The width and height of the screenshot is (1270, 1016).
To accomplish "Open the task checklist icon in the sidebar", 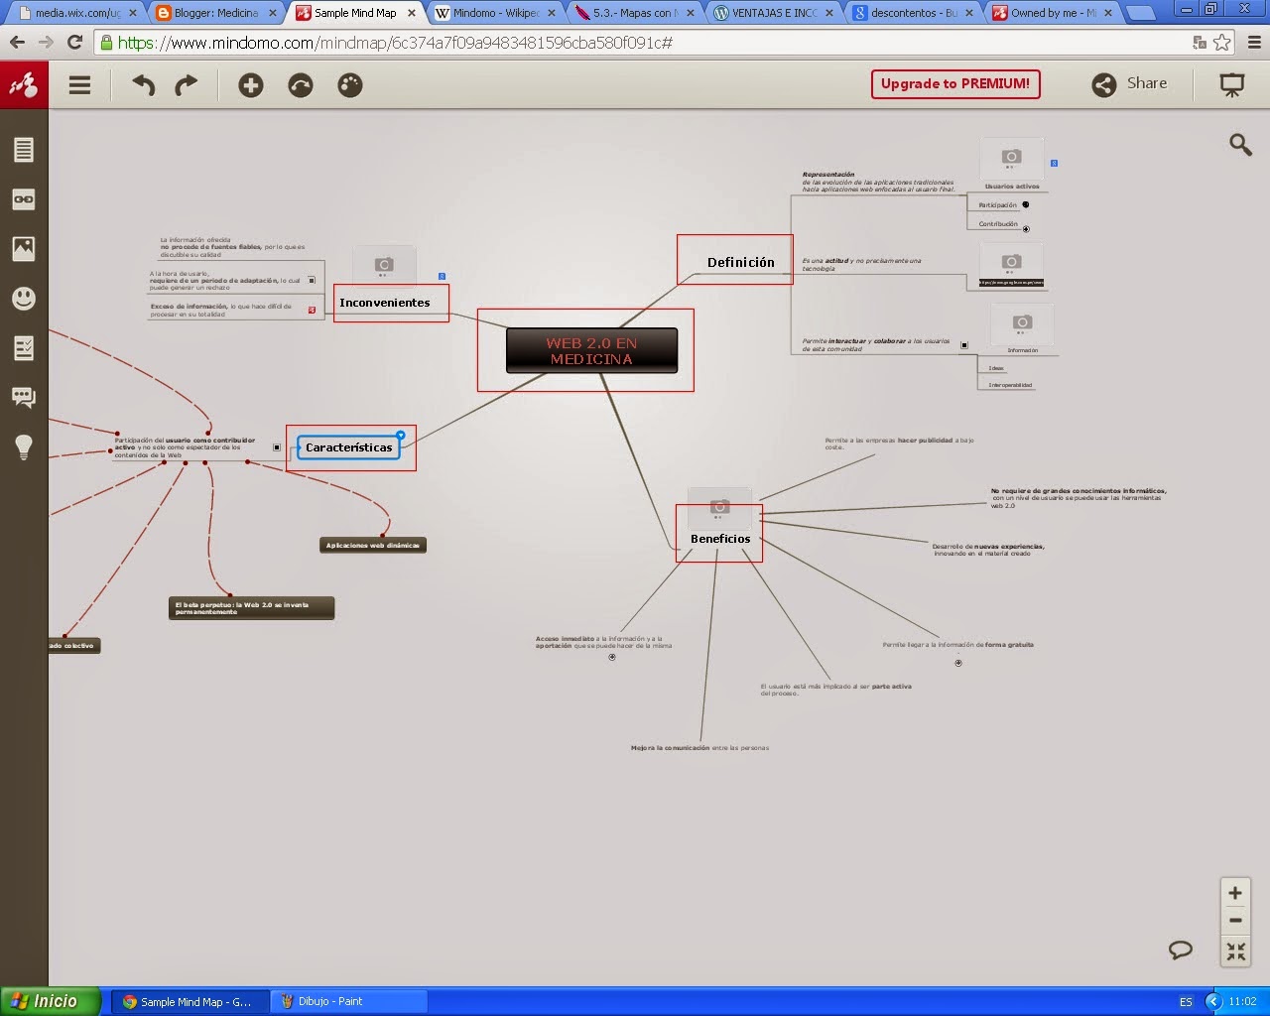I will [x=24, y=347].
